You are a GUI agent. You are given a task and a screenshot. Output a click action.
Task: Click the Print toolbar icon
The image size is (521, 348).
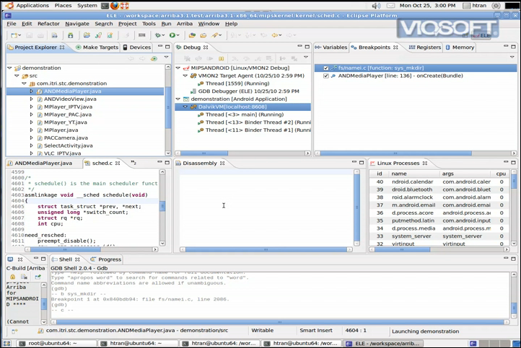[x=40, y=35]
